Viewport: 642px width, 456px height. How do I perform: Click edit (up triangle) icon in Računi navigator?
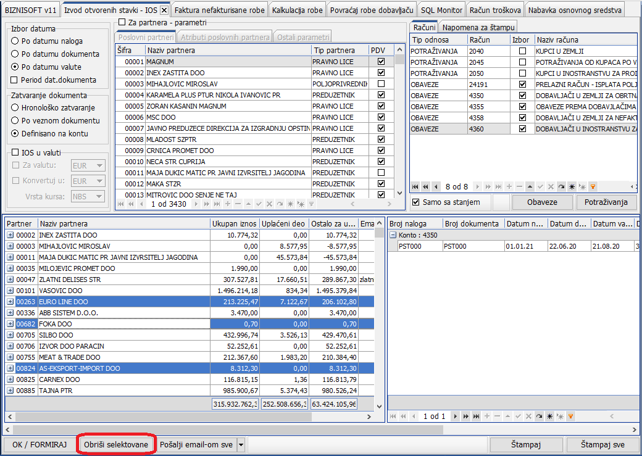click(530, 186)
